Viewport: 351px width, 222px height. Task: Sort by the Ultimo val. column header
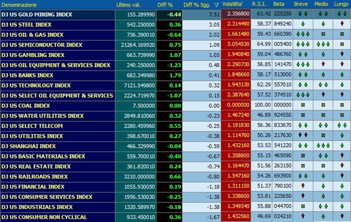(x=128, y=5)
